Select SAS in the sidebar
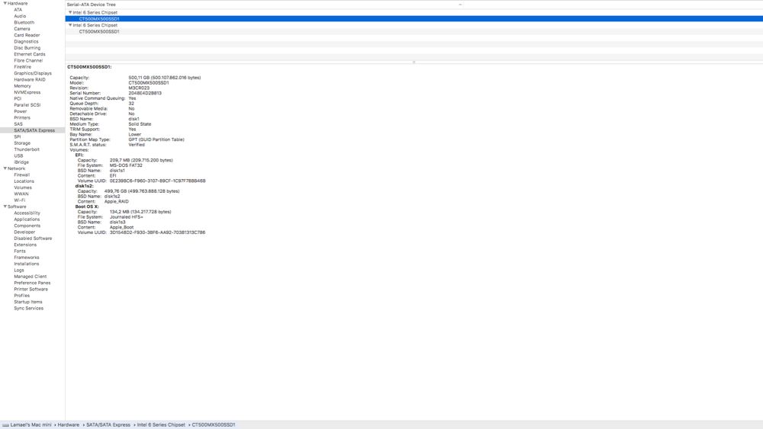This screenshot has width=763, height=429. 18,123
